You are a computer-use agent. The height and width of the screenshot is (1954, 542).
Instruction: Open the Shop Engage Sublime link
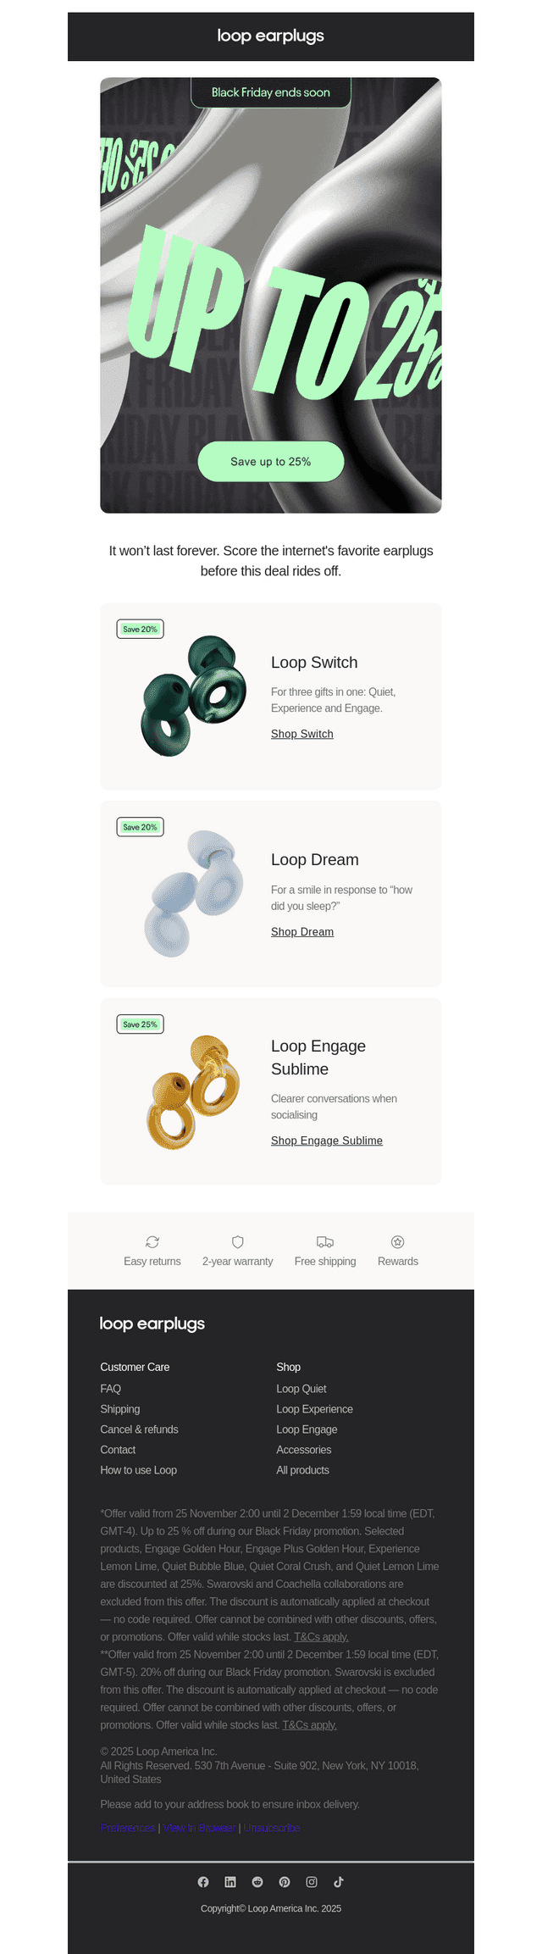[327, 1141]
